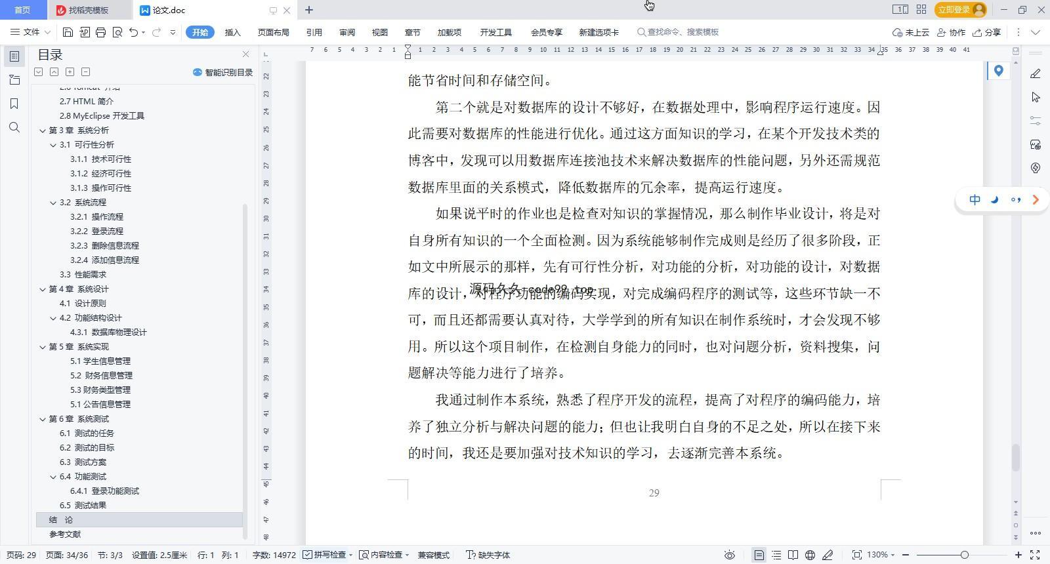
Task: Enter full screen mode icon
Action: point(1035,555)
